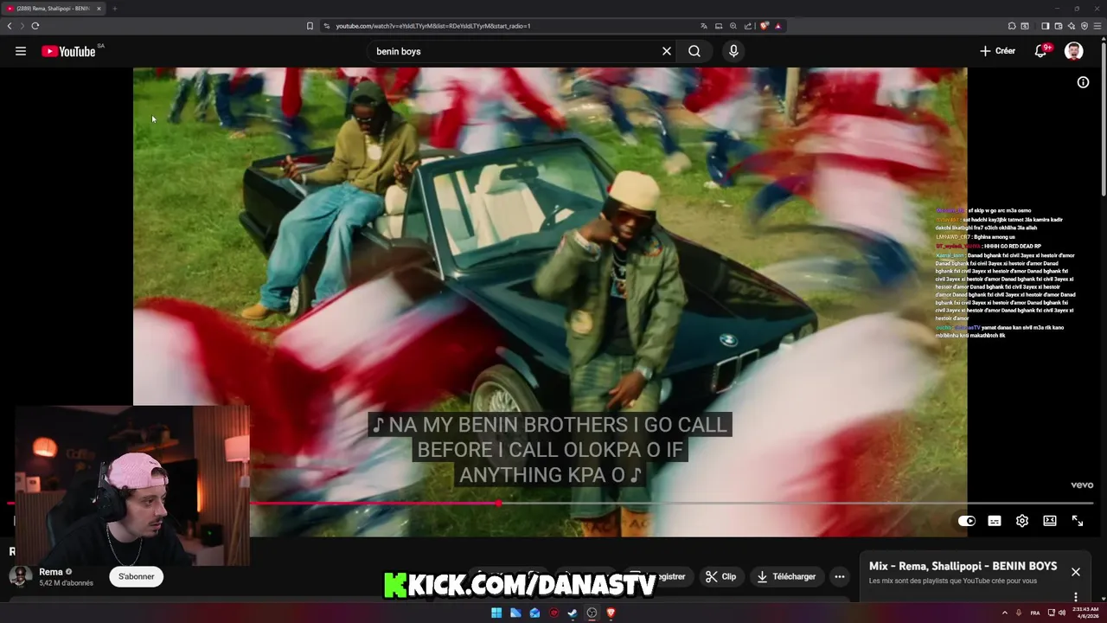Show video info card icon
Image resolution: width=1107 pixels, height=623 pixels.
1083,82
